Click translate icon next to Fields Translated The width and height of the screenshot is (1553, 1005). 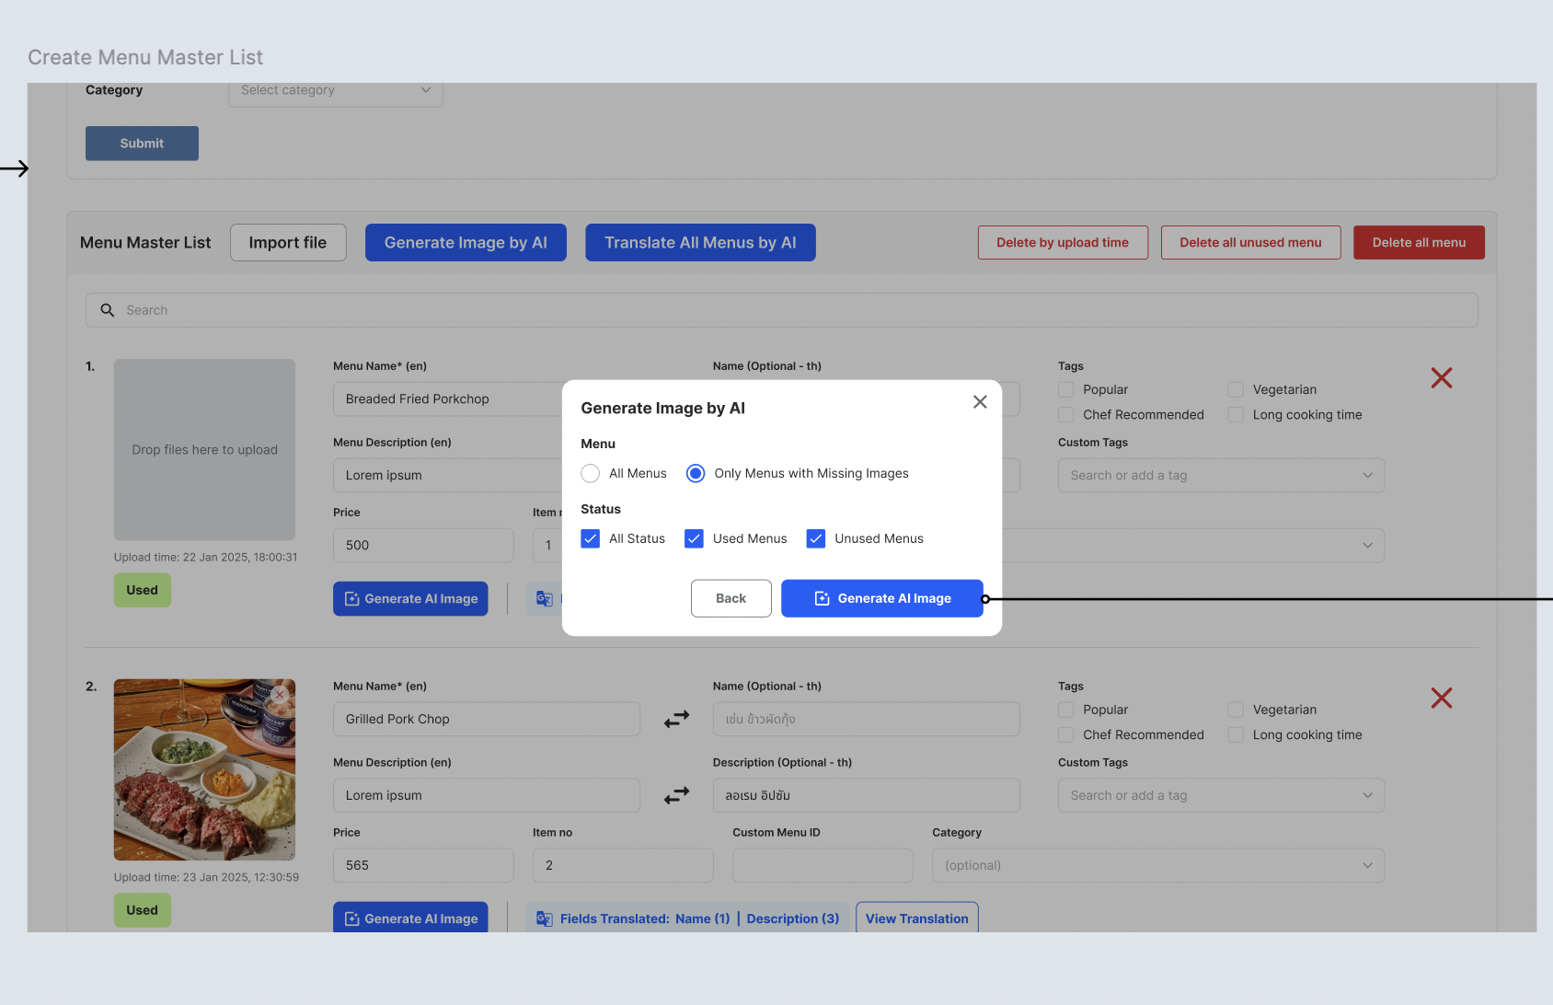click(x=545, y=918)
